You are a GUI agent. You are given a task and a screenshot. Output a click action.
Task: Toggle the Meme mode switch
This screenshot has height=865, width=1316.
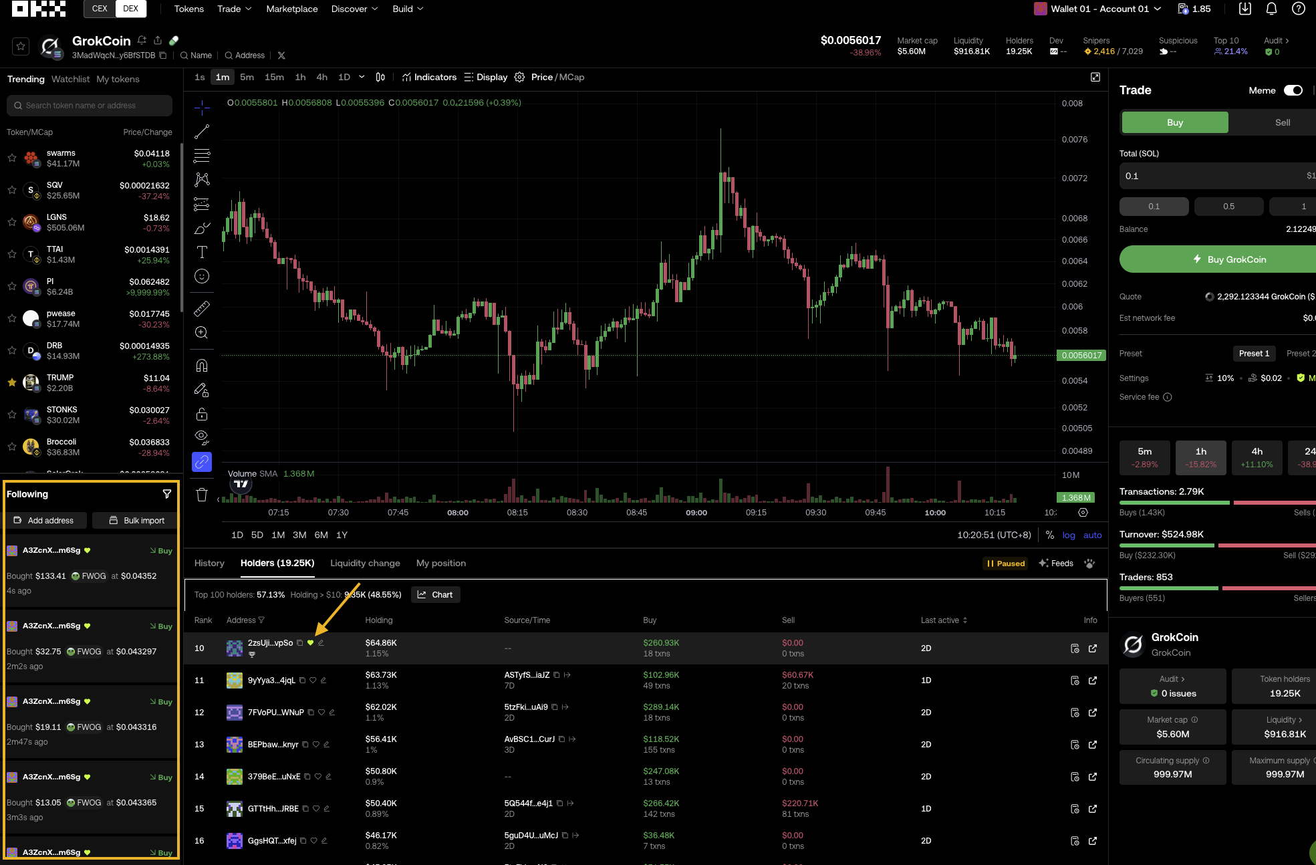coord(1293,90)
